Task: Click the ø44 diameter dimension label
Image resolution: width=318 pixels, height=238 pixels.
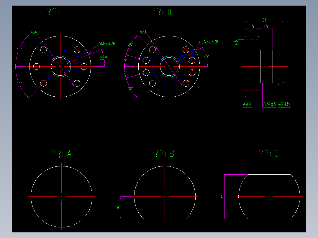Action: point(247,104)
